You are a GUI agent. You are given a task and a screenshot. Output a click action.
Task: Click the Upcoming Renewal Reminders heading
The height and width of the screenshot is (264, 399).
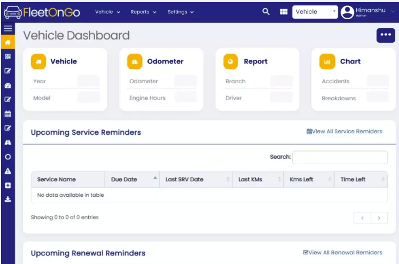88,253
